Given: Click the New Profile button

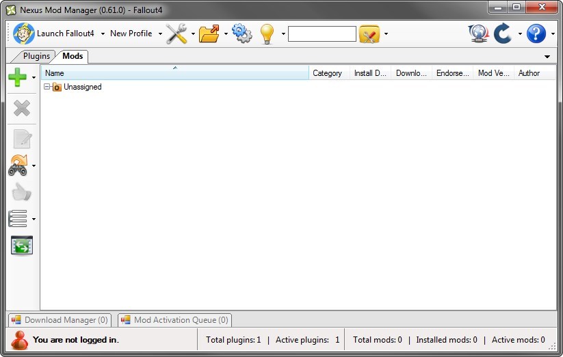Looking at the screenshot, I should point(131,34).
